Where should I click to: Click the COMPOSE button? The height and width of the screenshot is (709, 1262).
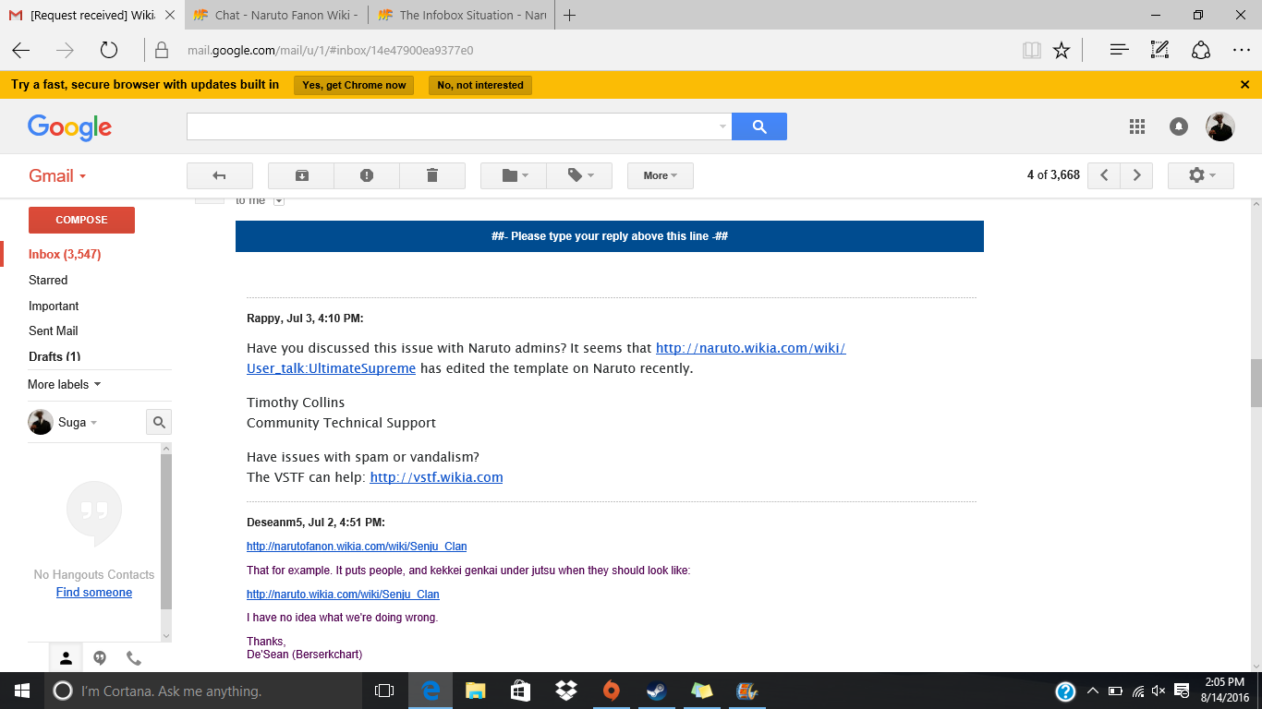click(x=81, y=220)
